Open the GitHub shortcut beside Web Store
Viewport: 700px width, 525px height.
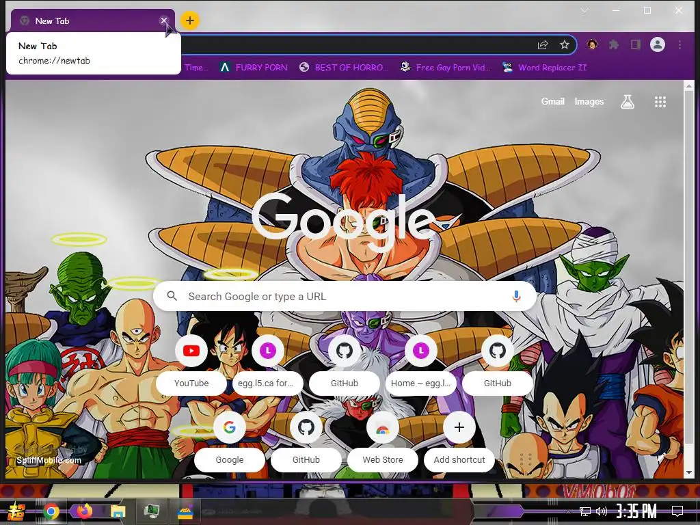(306, 442)
